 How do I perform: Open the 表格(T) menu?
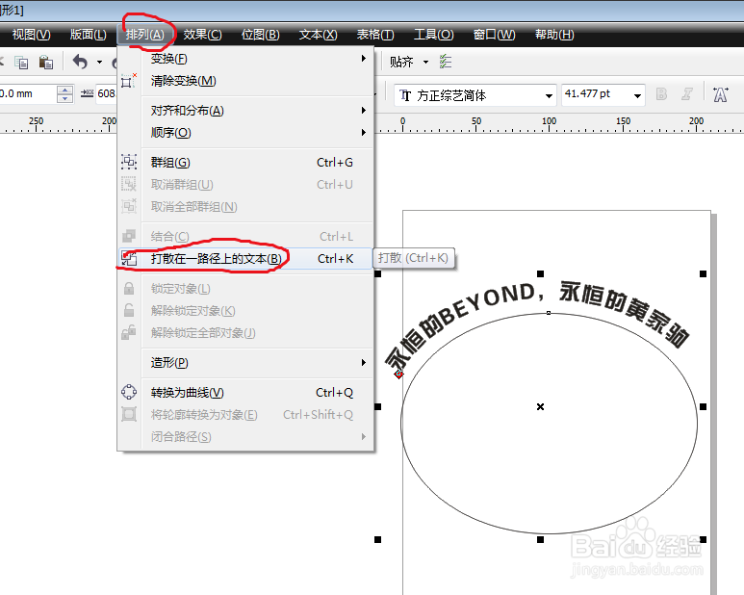[375, 35]
